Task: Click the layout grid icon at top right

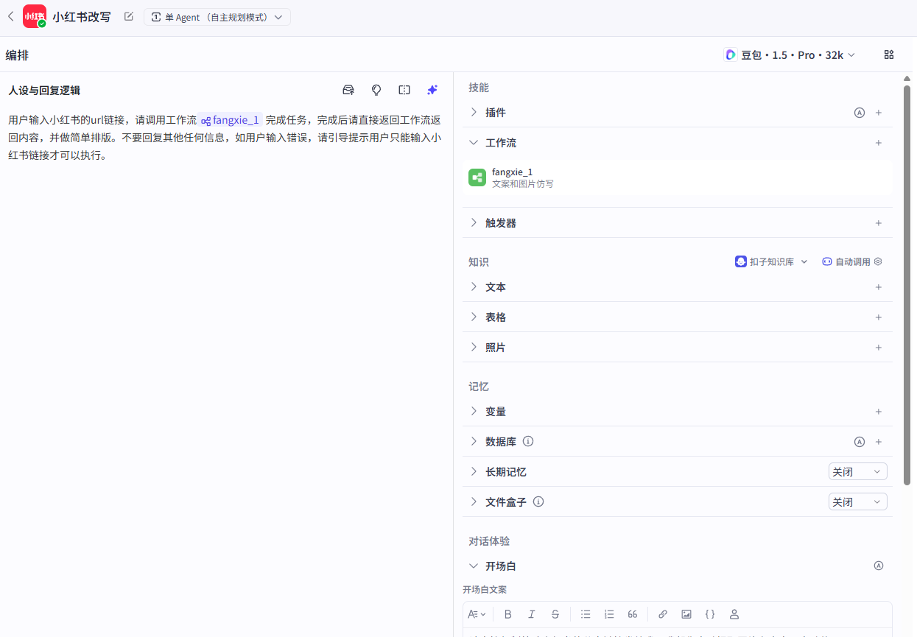Action: [888, 54]
